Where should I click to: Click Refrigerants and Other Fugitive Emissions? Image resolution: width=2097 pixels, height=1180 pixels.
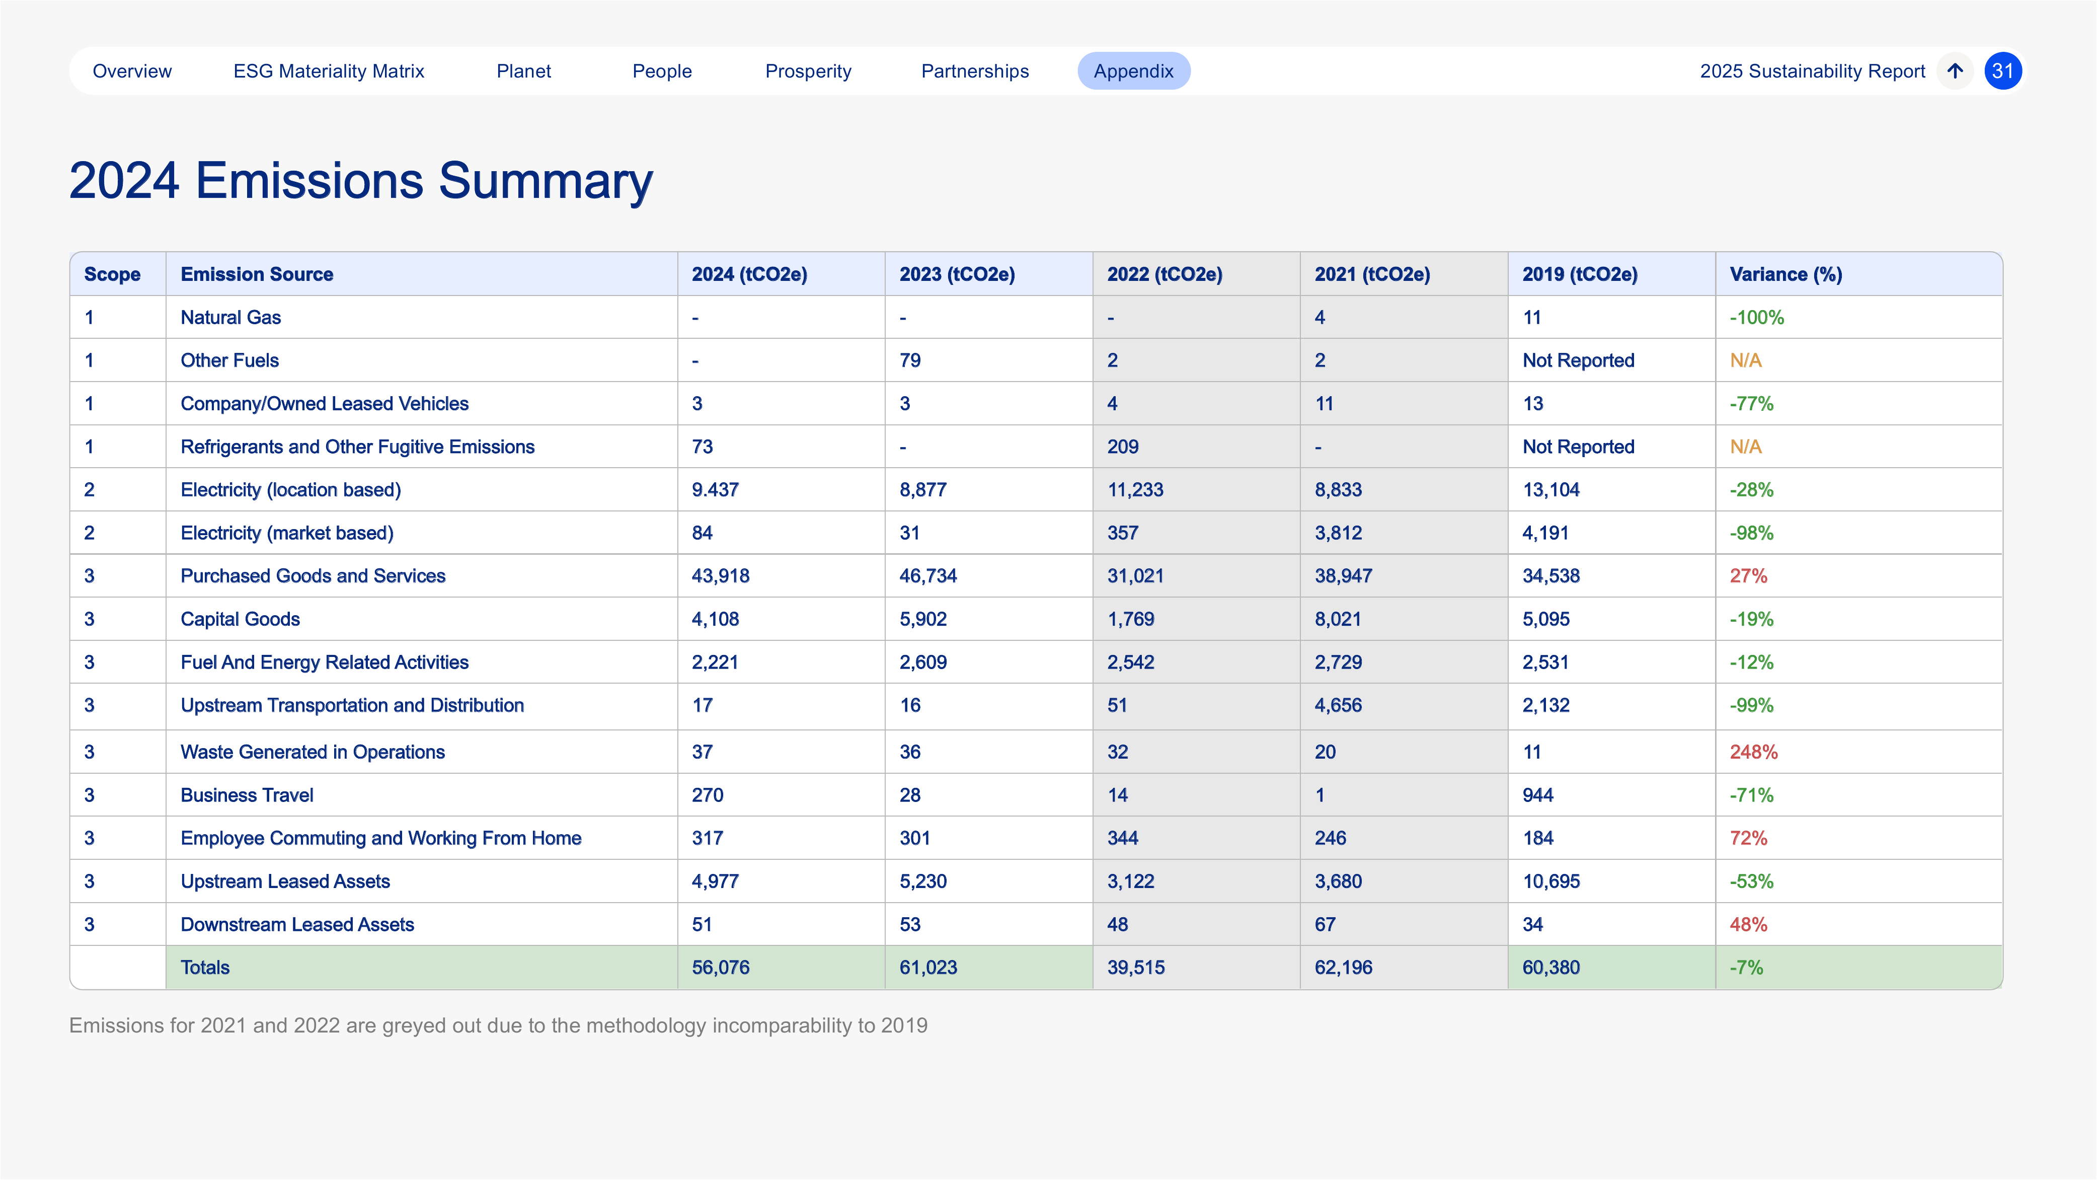pyautogui.click(x=357, y=447)
